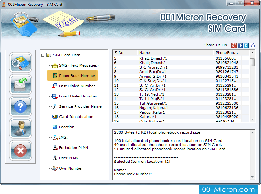Select the row for Padosi;Kalu/1
Image resolution: width=261 pixels, height=194 pixels.
coord(181,112)
